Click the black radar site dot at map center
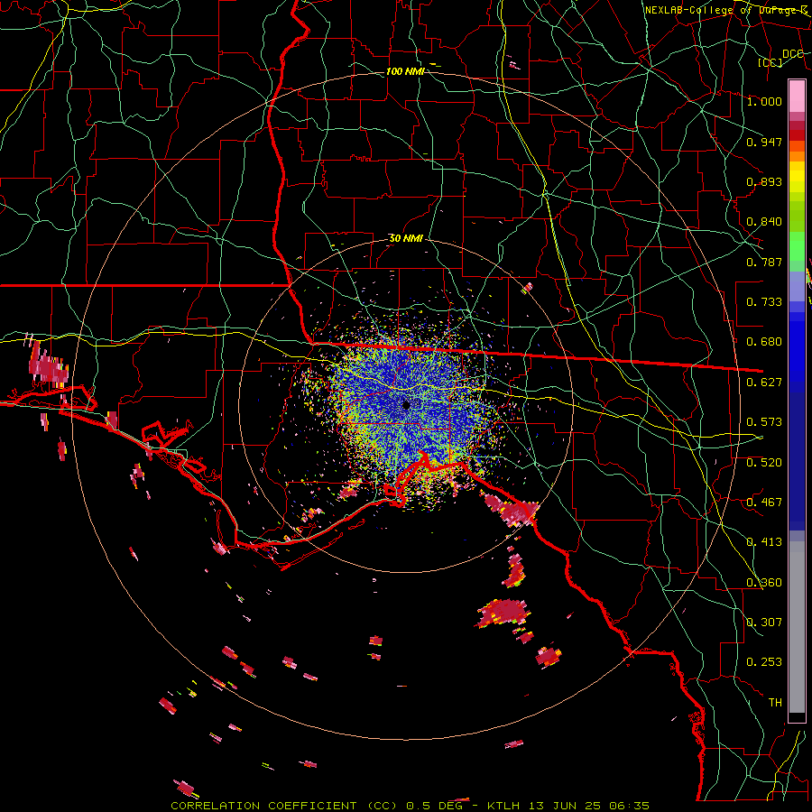 (407, 405)
